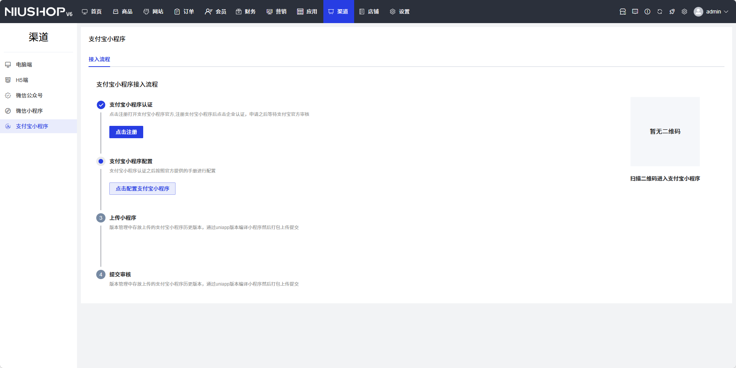Open the 商品 menu in navigation
Image resolution: width=736 pixels, height=368 pixels.
click(123, 12)
